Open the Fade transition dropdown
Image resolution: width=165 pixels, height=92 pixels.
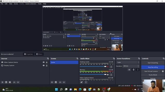coord(128,62)
